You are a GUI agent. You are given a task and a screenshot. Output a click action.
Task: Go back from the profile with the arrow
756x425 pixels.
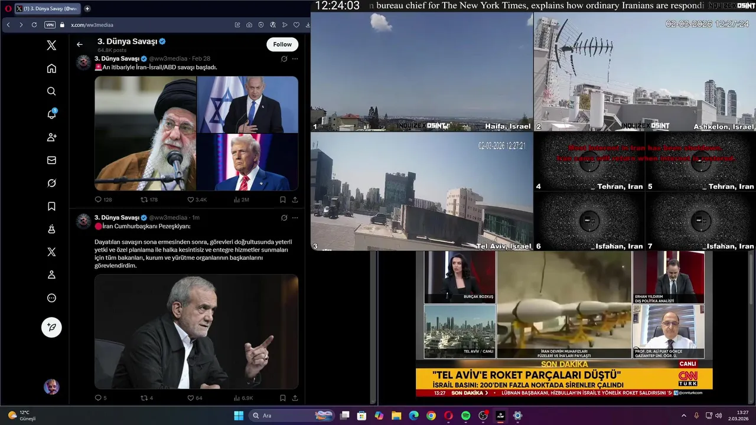pos(80,44)
